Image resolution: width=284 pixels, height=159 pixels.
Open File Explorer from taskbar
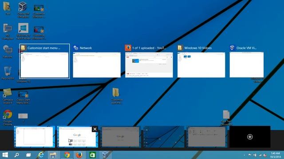click(x=53, y=155)
